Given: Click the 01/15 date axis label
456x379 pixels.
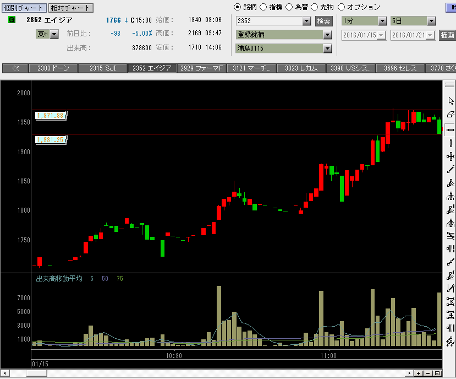Looking at the screenshot, I should (40, 364).
